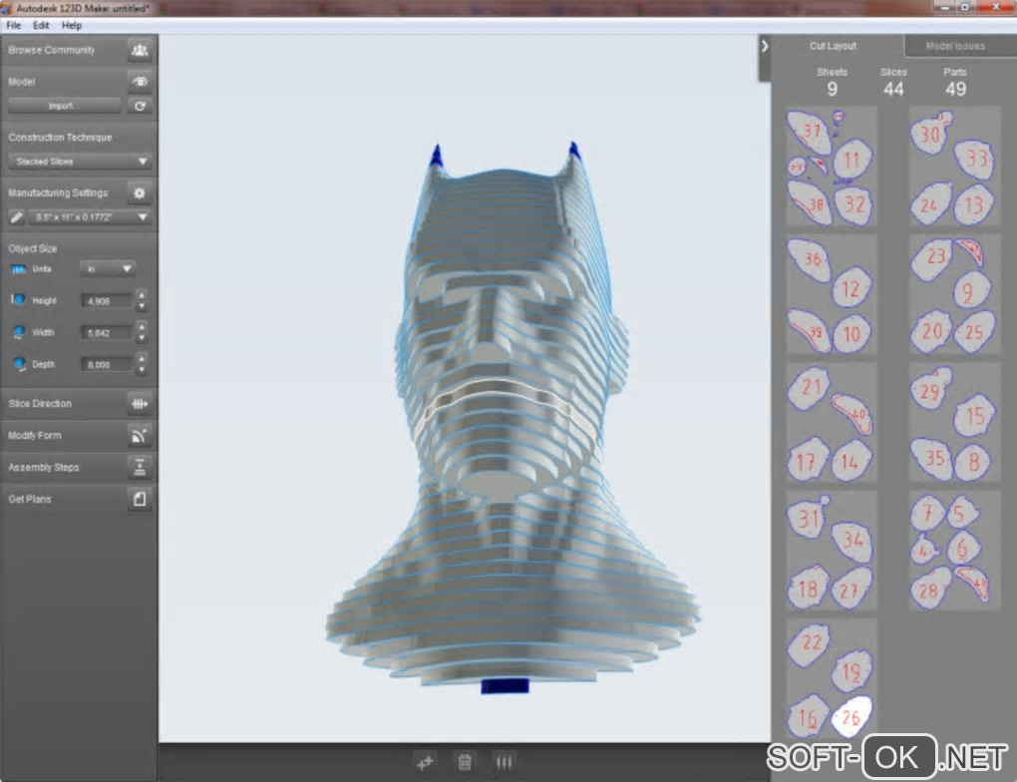
Task: Click the Height value field
Action: click(107, 300)
